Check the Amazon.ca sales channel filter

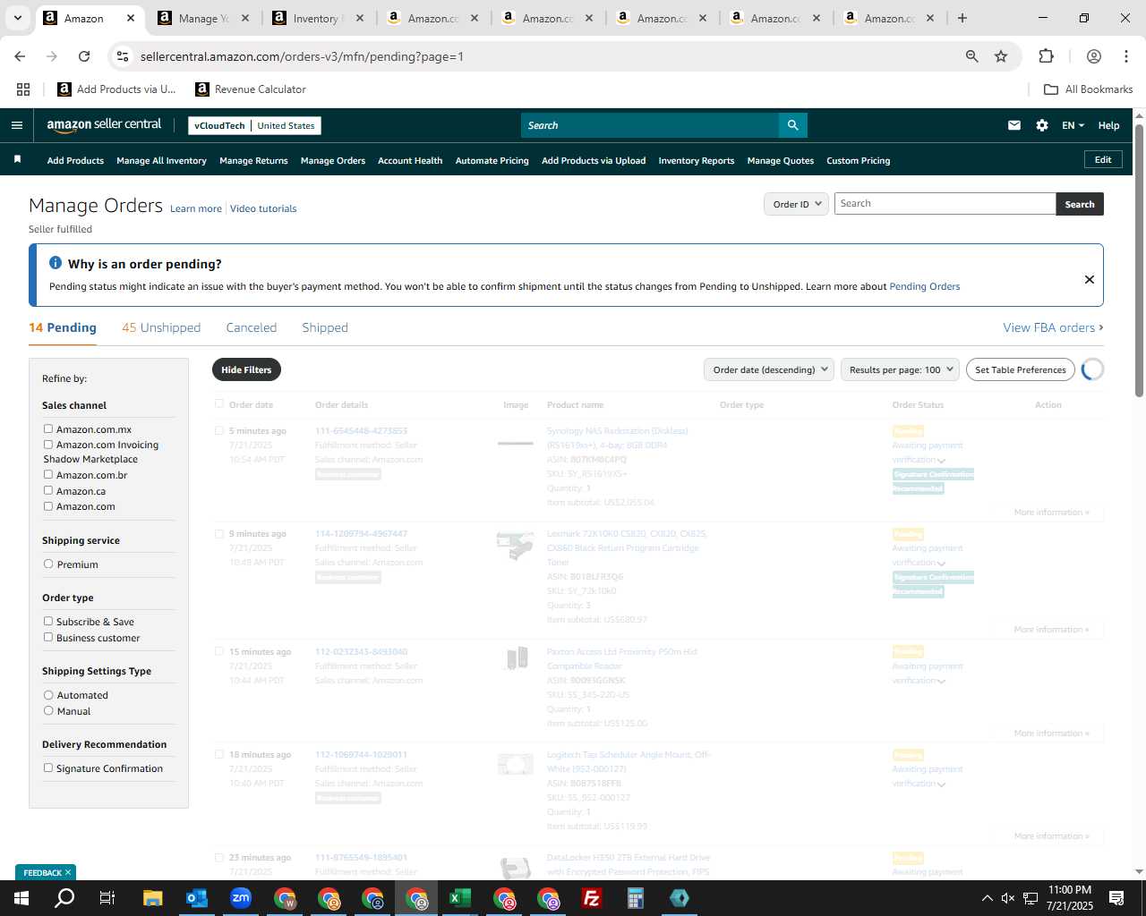point(48,490)
